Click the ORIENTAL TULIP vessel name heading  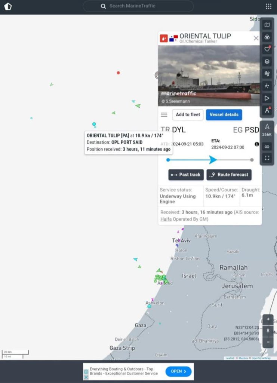[x=205, y=36]
